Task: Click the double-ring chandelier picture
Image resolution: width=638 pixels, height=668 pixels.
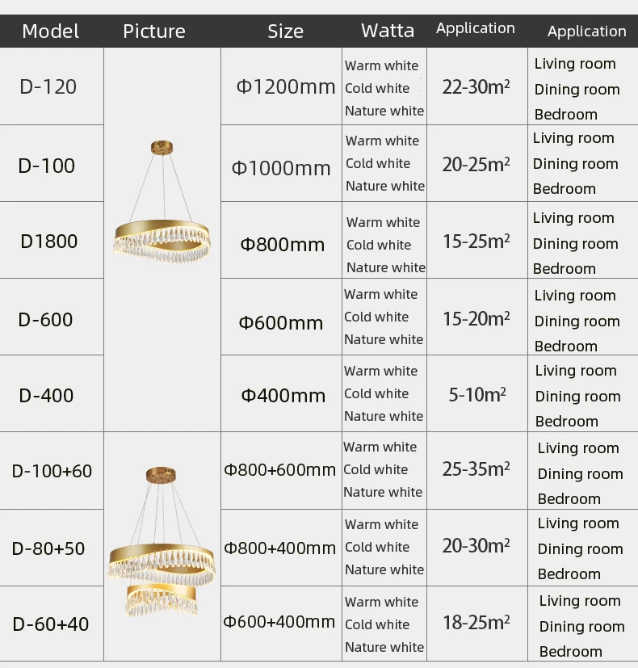Action: 162,541
